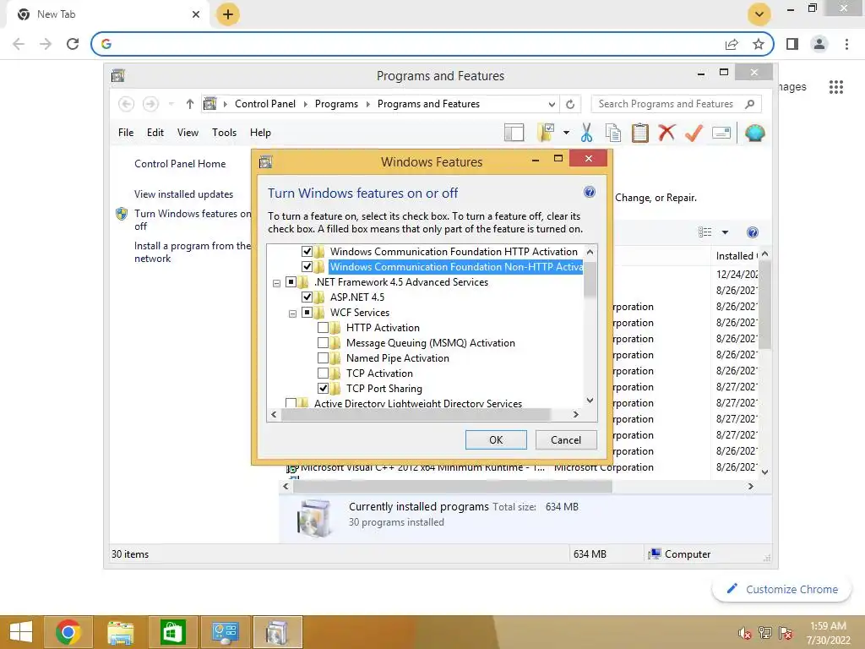Reload the Chrome page

73,44
